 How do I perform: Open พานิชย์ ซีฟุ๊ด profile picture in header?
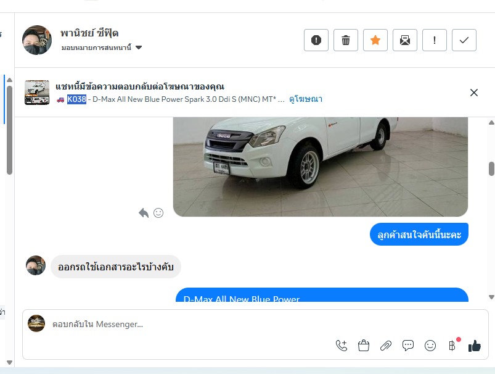point(37,40)
